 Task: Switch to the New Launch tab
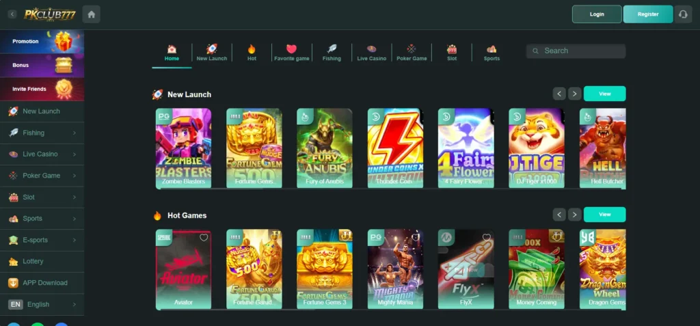pyautogui.click(x=212, y=53)
